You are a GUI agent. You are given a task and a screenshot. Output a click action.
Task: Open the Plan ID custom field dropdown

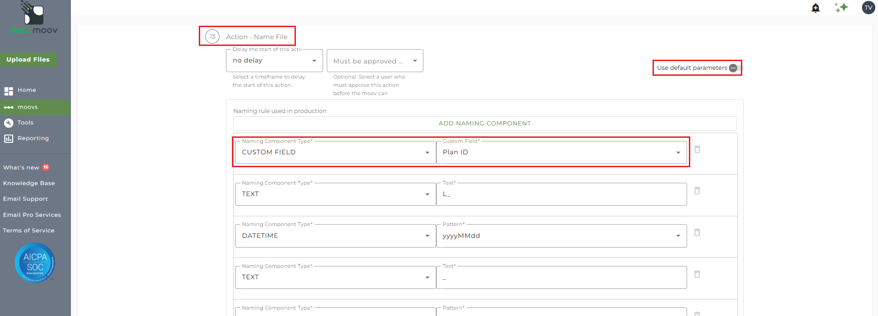561,152
